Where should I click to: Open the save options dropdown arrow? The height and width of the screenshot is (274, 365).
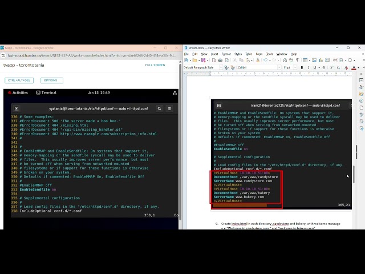point(208,61)
